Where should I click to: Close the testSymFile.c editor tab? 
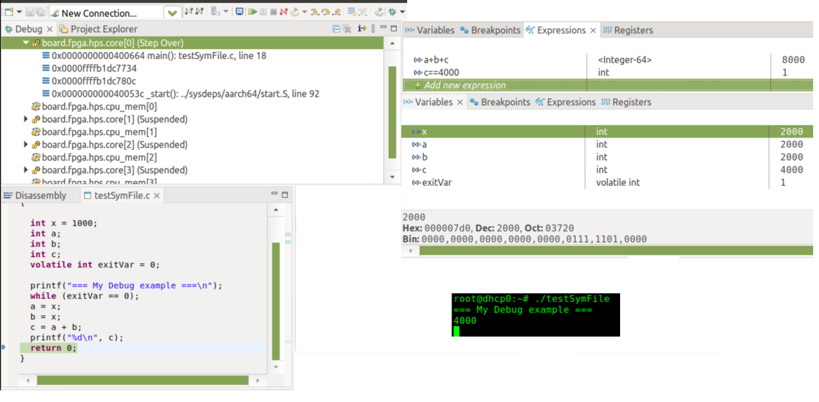coord(157,196)
